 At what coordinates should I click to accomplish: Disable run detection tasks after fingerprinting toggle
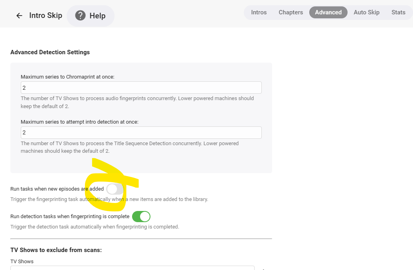[141, 217]
